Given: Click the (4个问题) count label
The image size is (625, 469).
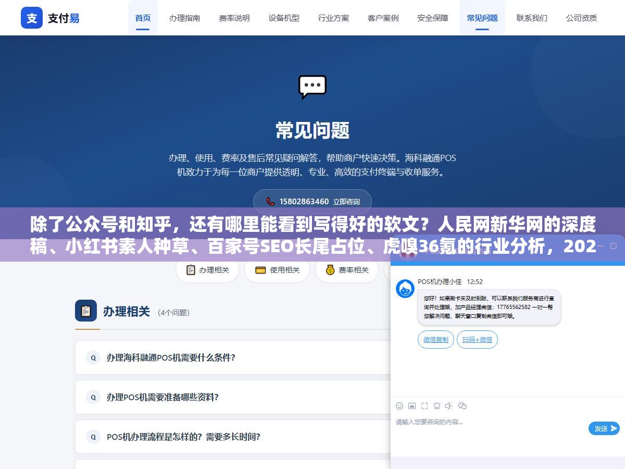Looking at the screenshot, I should pyautogui.click(x=173, y=312).
